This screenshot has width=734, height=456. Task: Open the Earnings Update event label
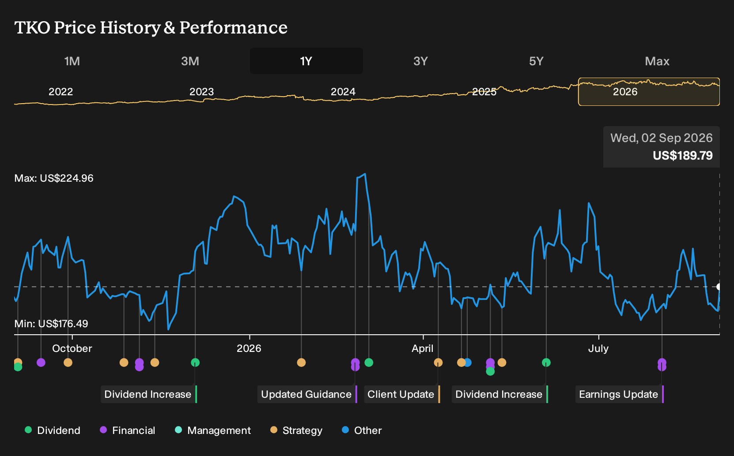620,394
